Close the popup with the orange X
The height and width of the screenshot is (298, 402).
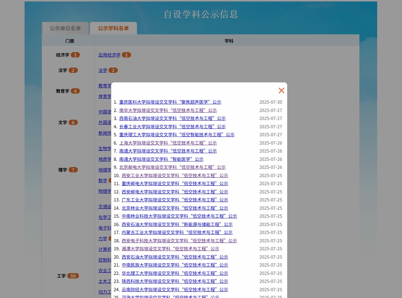pos(281,91)
